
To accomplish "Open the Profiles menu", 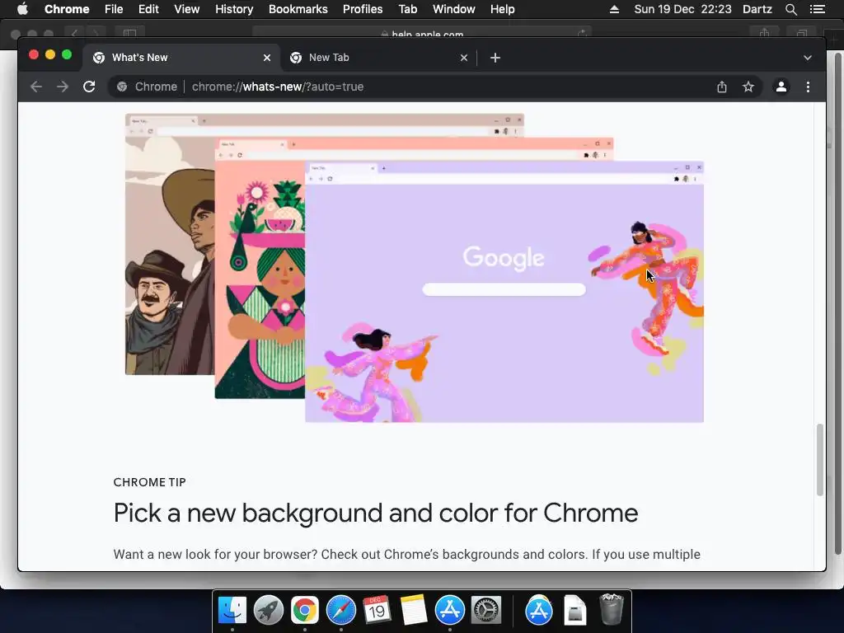I will [x=363, y=9].
